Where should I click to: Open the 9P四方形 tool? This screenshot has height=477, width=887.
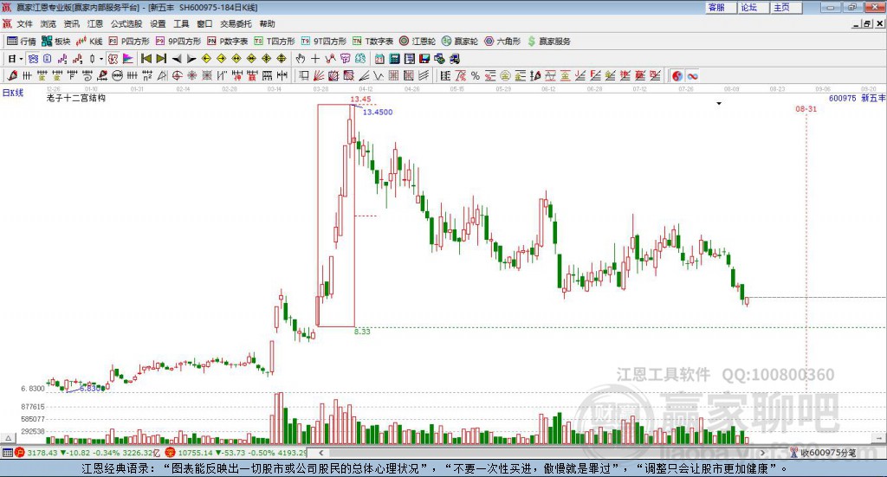point(178,42)
